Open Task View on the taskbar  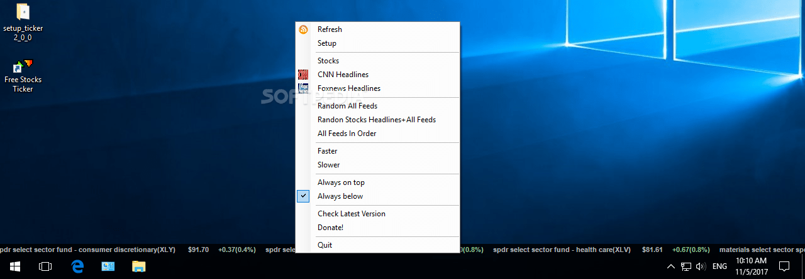click(x=45, y=266)
